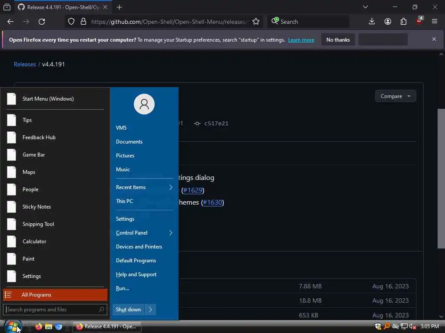
Task: Close the Release 4.4.191 tab
Action: tap(105, 7)
